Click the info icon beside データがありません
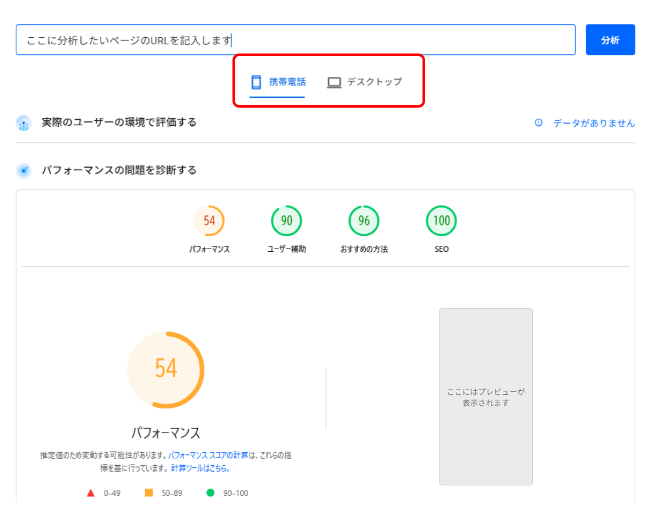 coord(539,123)
